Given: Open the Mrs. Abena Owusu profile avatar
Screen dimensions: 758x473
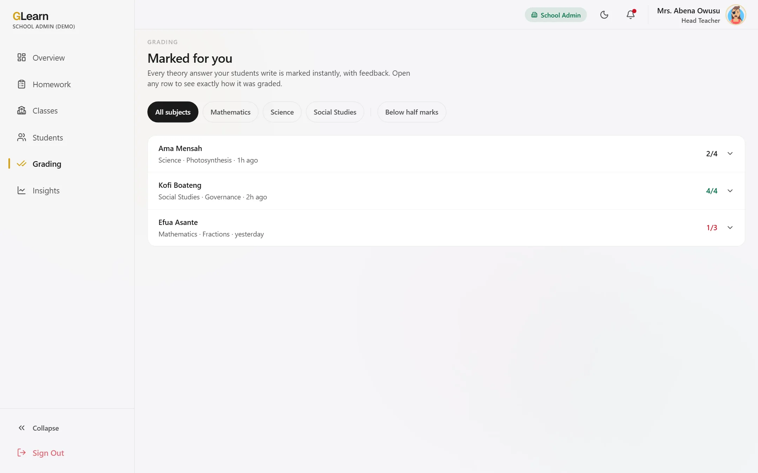Looking at the screenshot, I should click(736, 15).
